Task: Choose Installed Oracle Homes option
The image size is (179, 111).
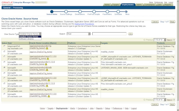Action: coord(30,37)
